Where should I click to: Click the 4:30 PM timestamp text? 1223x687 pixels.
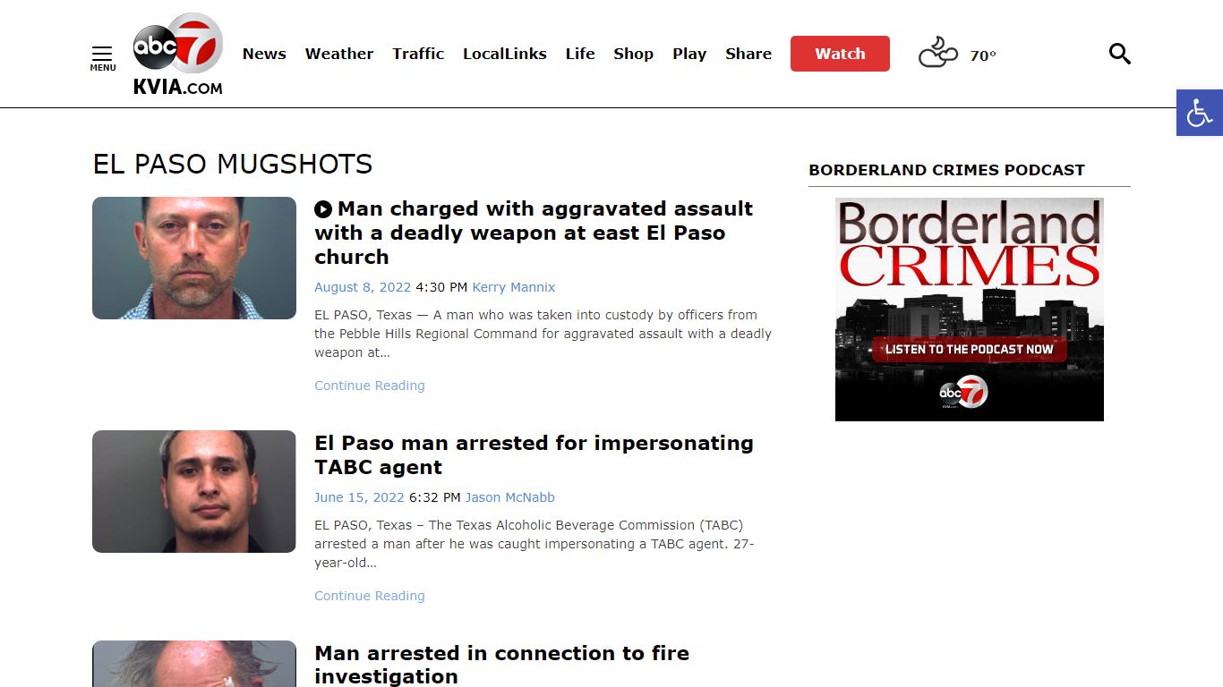[441, 287]
